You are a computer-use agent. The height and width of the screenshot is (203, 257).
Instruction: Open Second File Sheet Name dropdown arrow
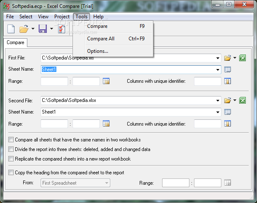click(218, 112)
